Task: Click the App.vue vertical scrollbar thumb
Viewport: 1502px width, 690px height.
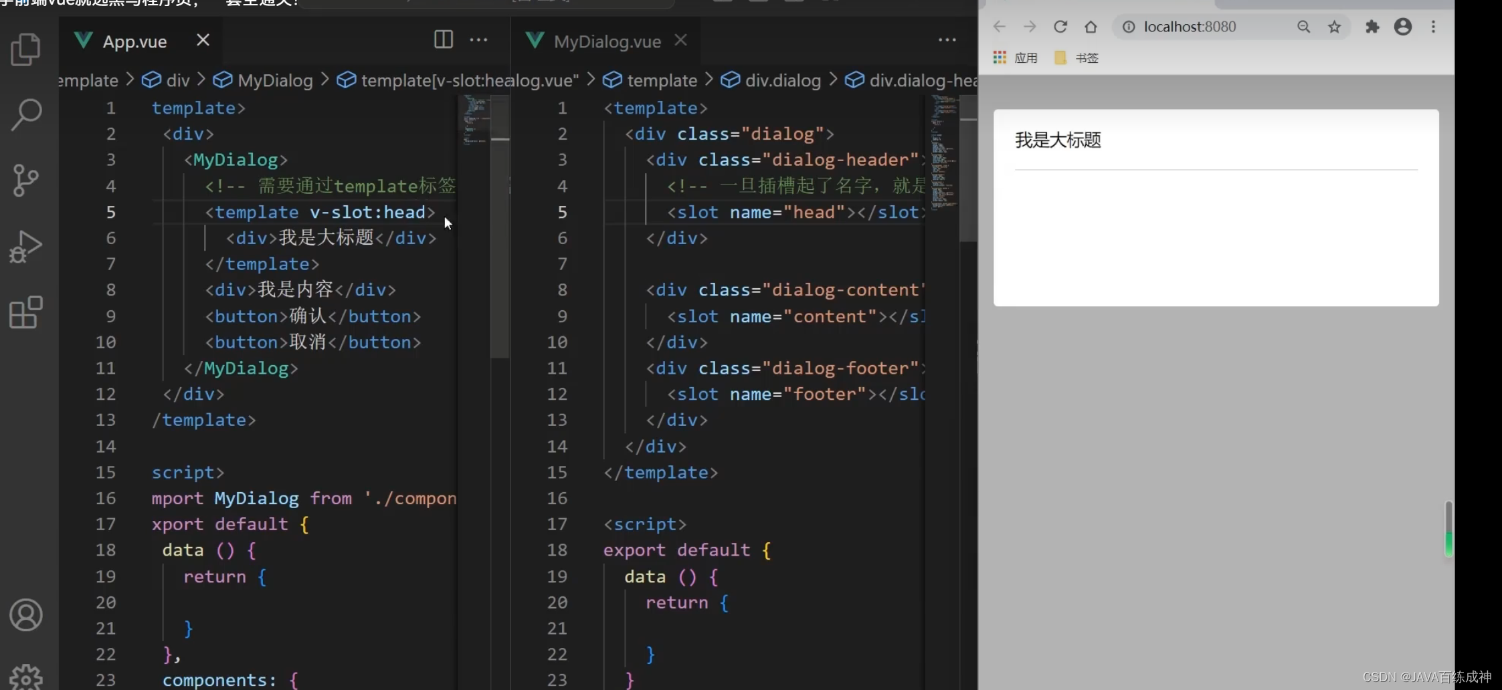Action: point(500,226)
